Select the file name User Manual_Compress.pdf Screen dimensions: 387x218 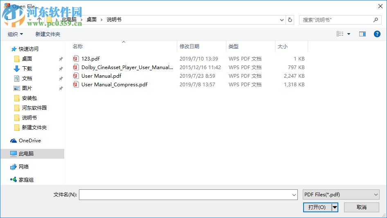pos(115,84)
